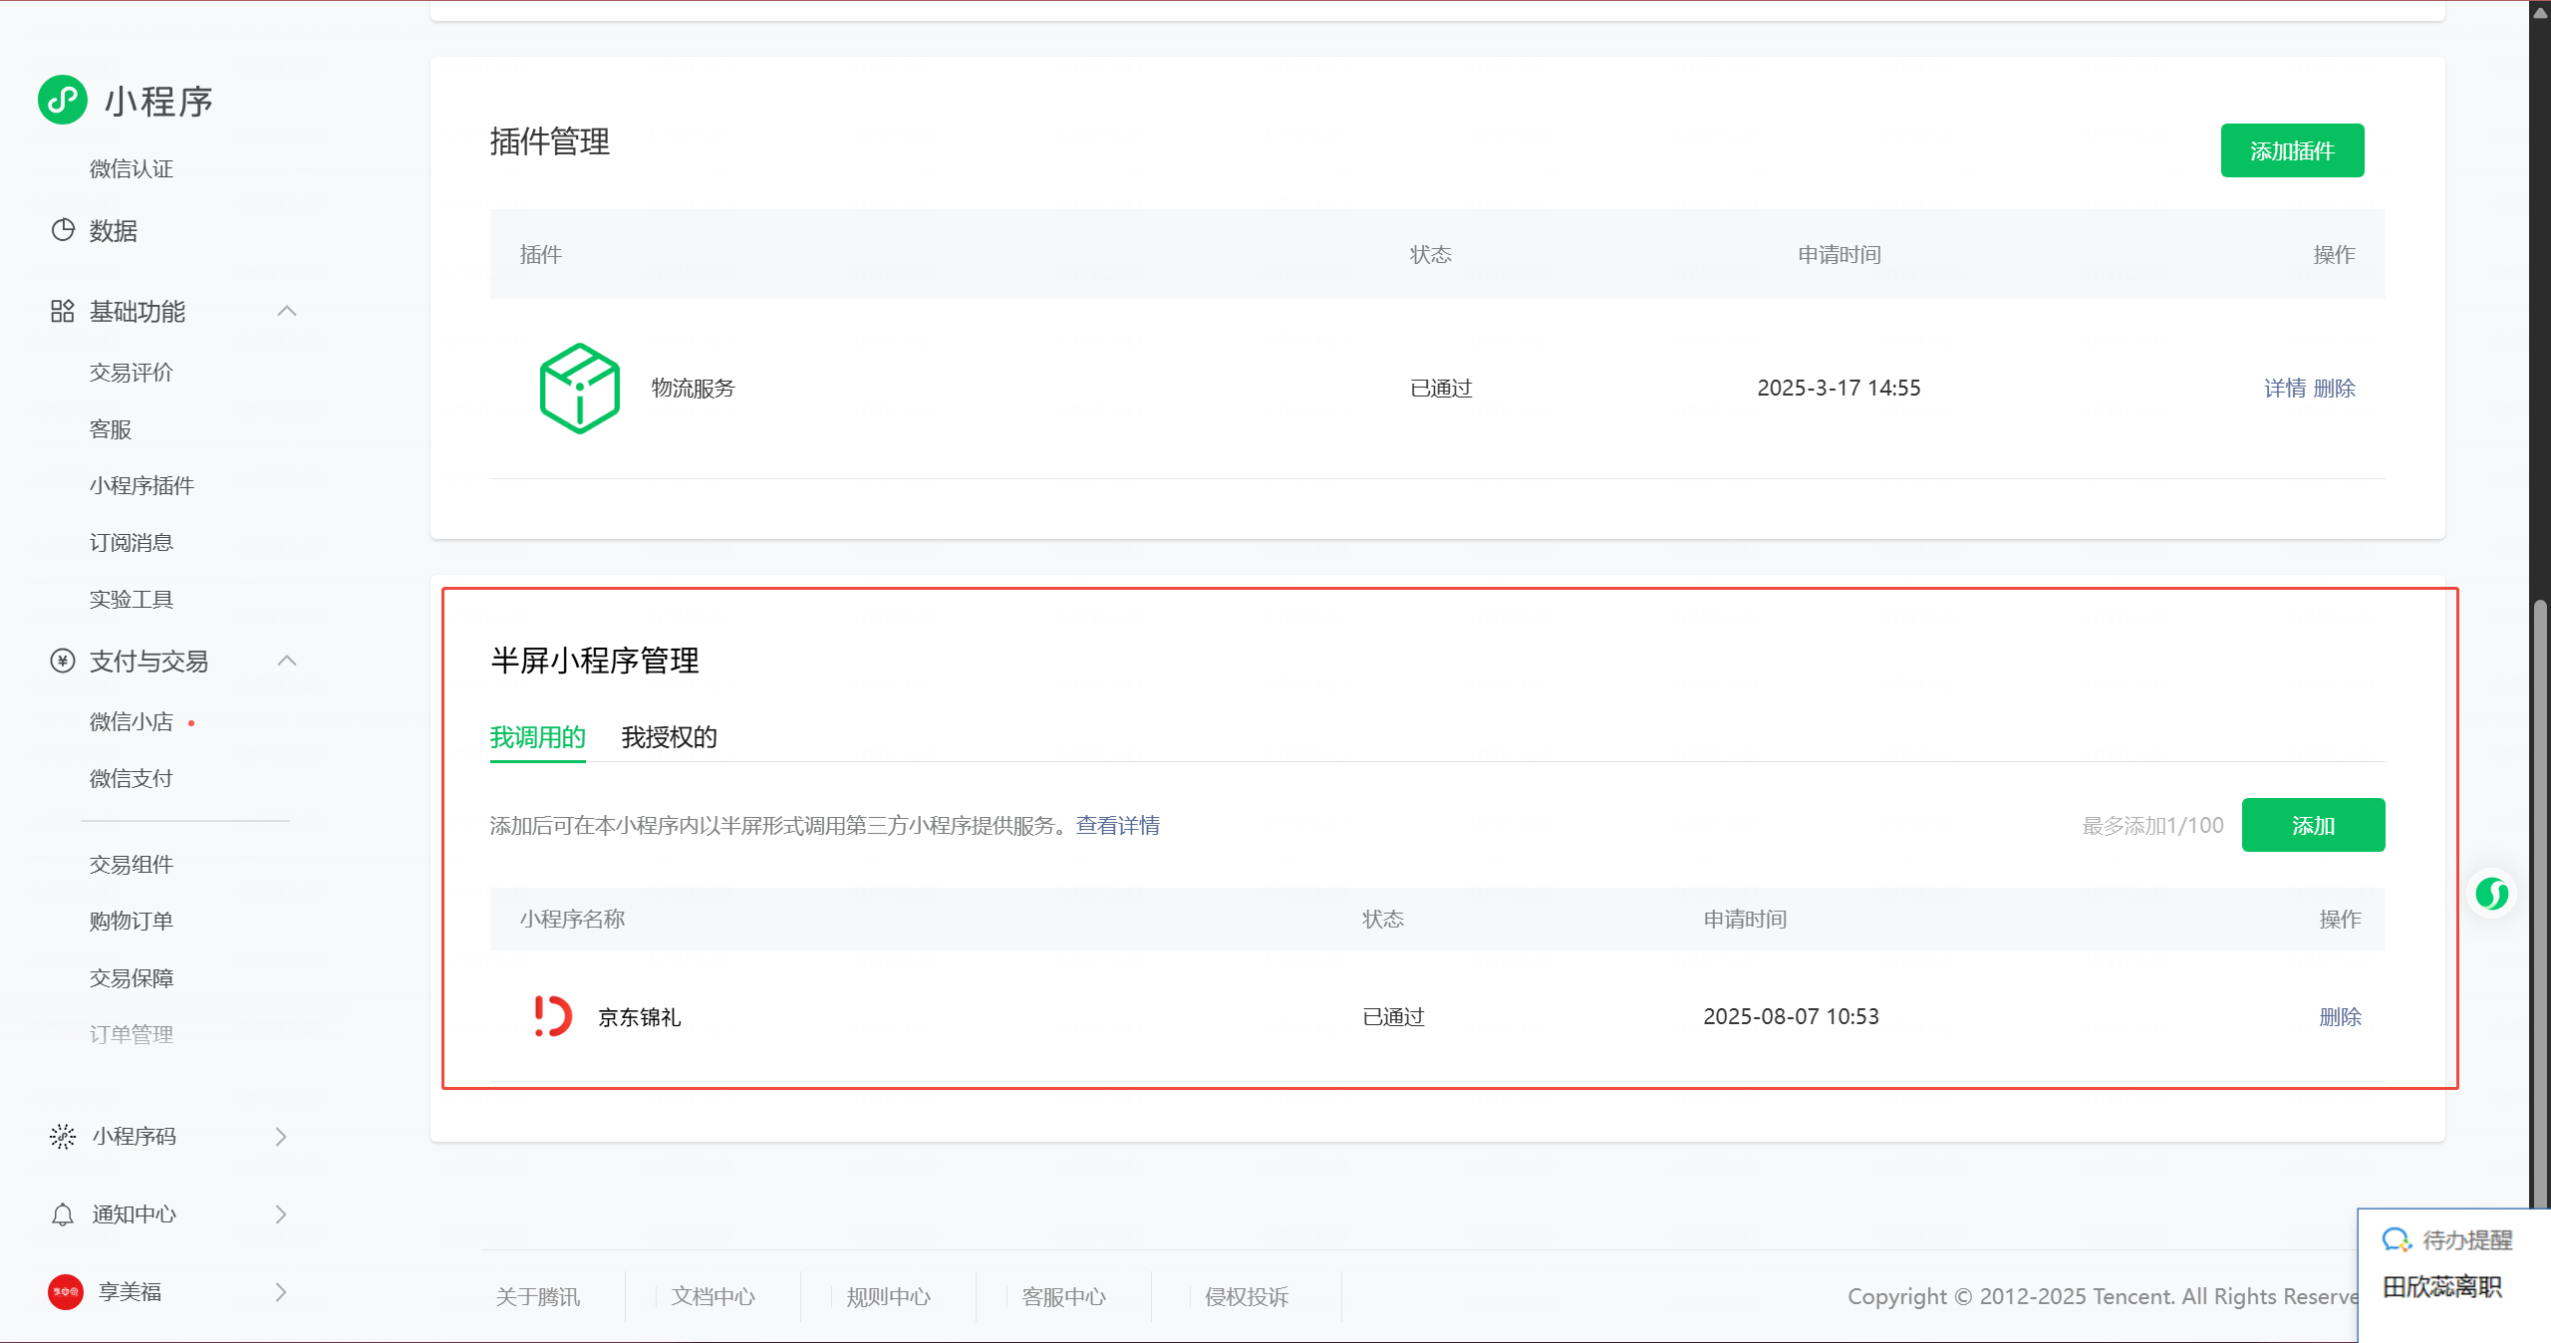Collapse the 支付与交易 section chevron
This screenshot has width=2551, height=1343.
click(287, 661)
